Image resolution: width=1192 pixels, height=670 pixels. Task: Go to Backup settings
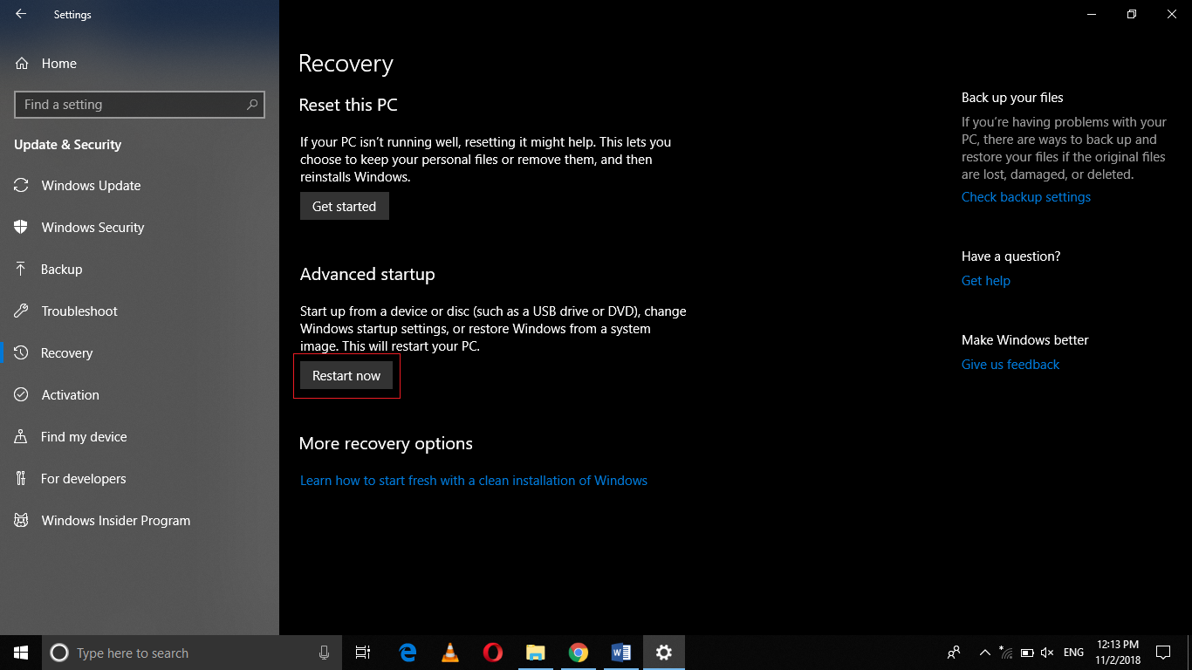coord(140,269)
